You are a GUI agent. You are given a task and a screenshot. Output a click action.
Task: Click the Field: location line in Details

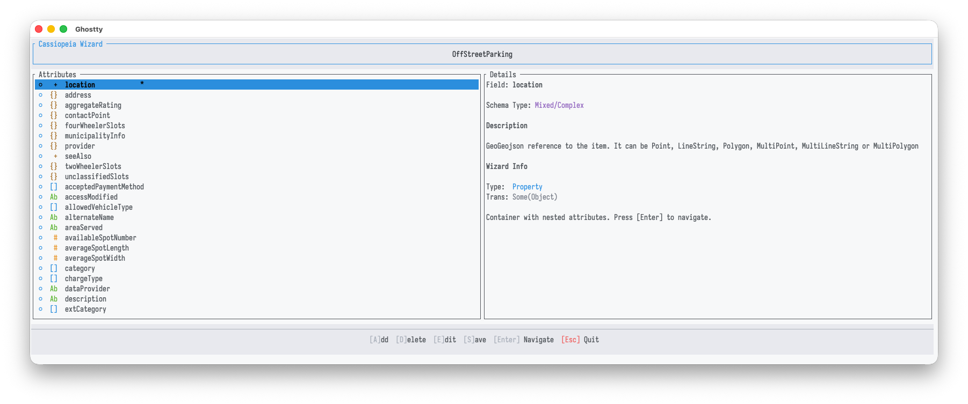pos(514,85)
